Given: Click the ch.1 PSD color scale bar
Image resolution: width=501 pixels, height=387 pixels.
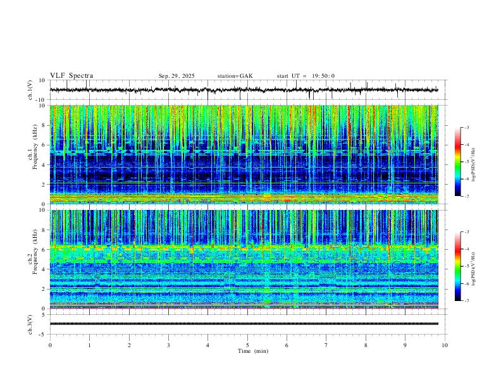Looking at the screenshot, I should point(457,162).
